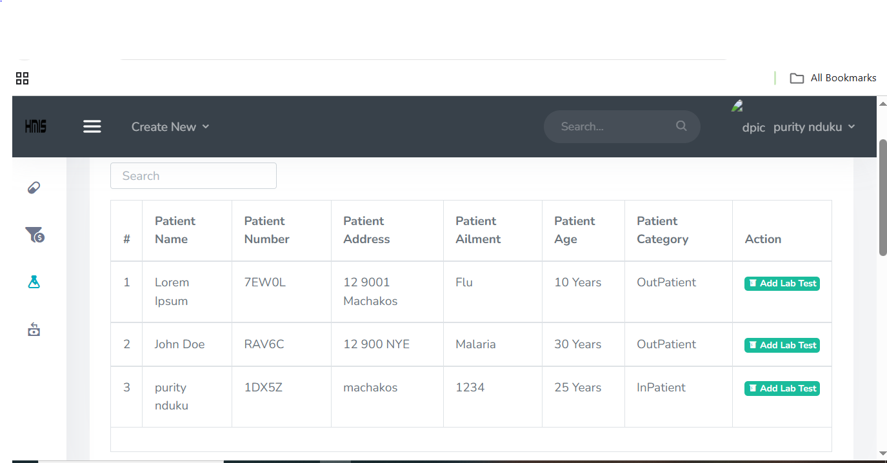Add Lab Test for John Doe

coord(782,345)
